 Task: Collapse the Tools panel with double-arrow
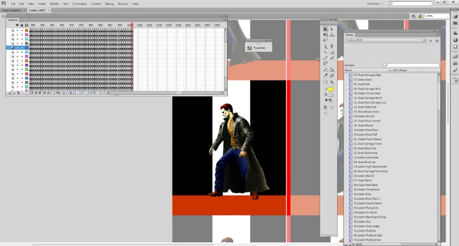tap(332, 20)
